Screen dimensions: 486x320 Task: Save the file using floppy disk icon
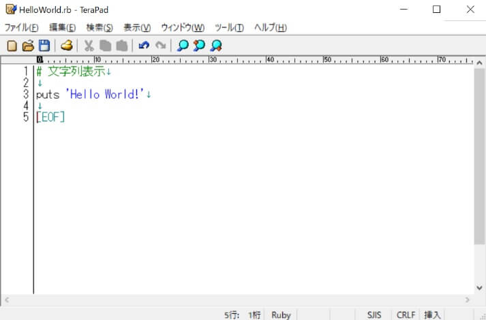click(x=44, y=46)
